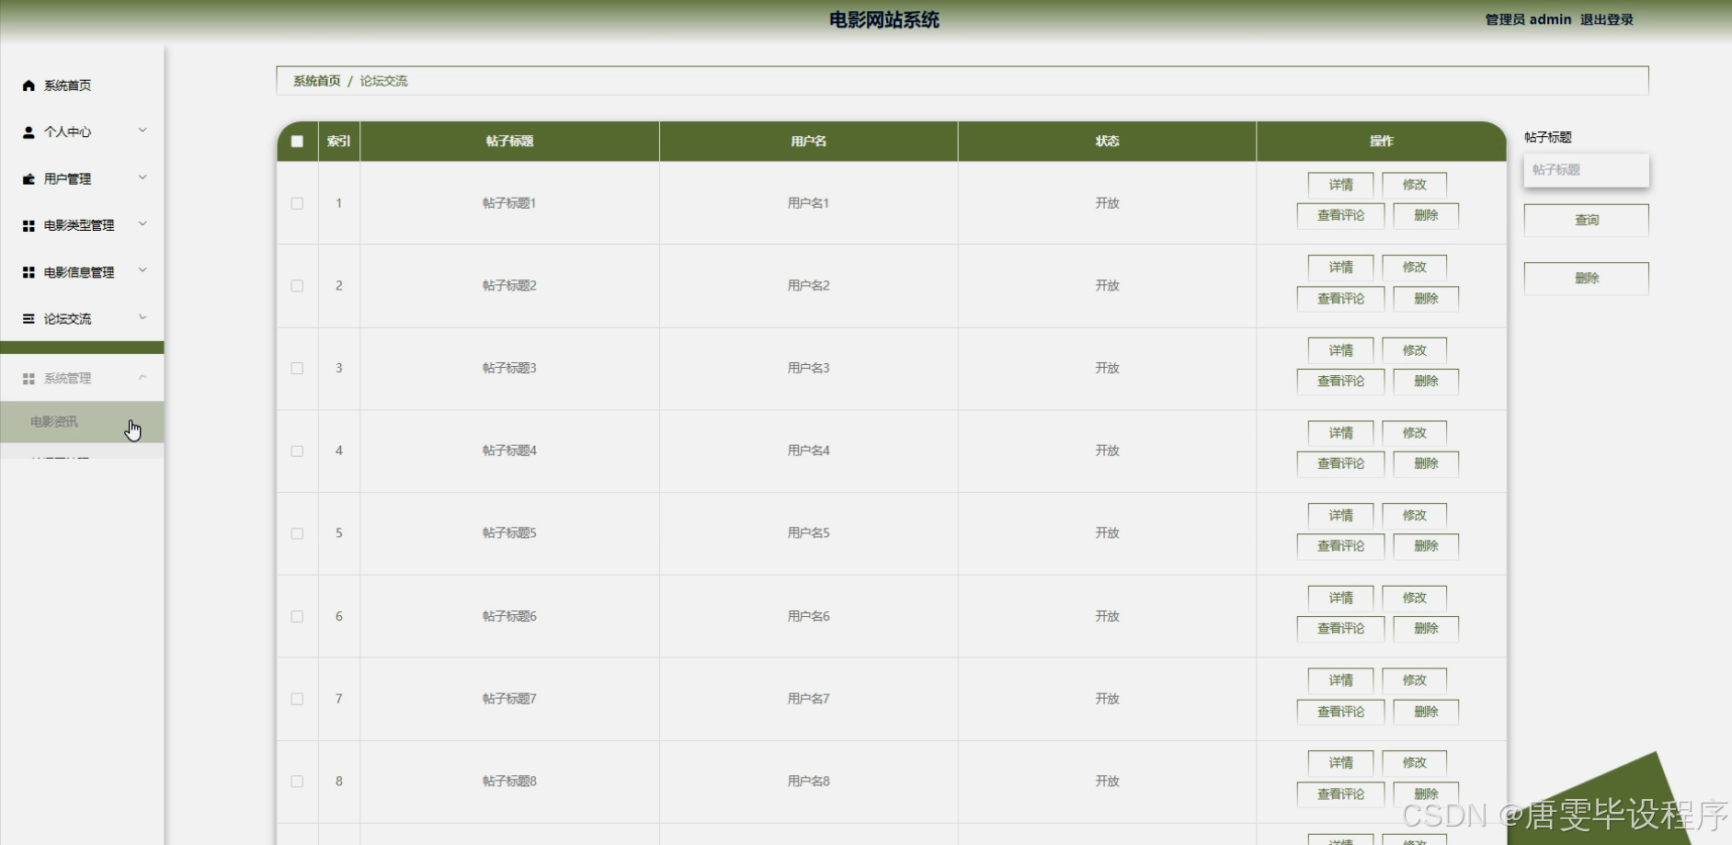Click 退出登录 to log out

pos(1606,19)
